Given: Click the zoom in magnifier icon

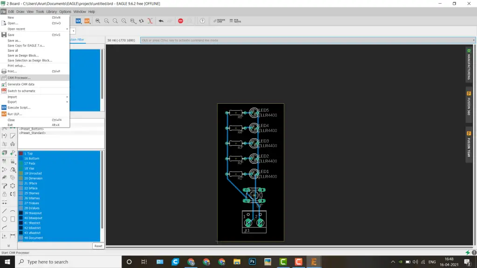Looking at the screenshot, I should tap(107, 21).
